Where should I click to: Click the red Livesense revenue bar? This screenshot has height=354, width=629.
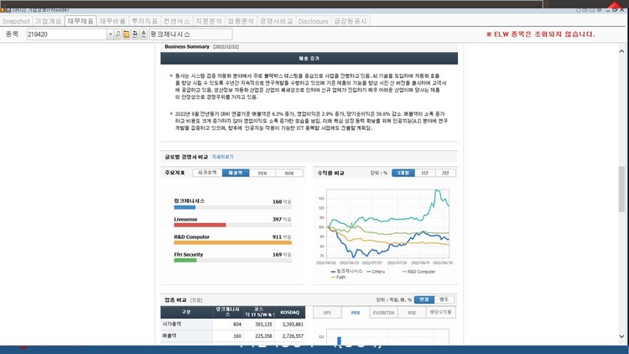click(200, 225)
